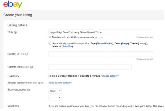The width and height of the screenshot is (165, 111).
Task: Click the 55 character(s) left counter
Action: (x=145, y=59)
